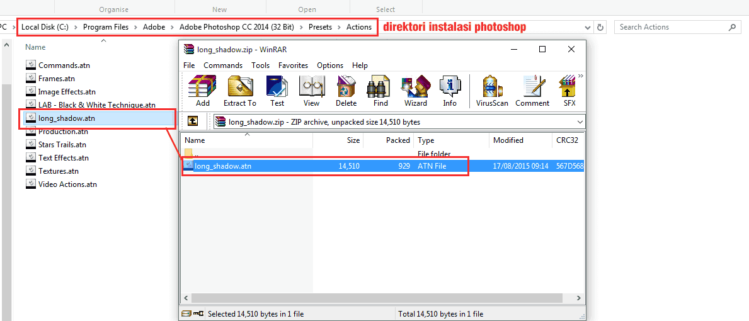
Task: Click the Stars Trails.atn file icon
Action: tap(31, 145)
